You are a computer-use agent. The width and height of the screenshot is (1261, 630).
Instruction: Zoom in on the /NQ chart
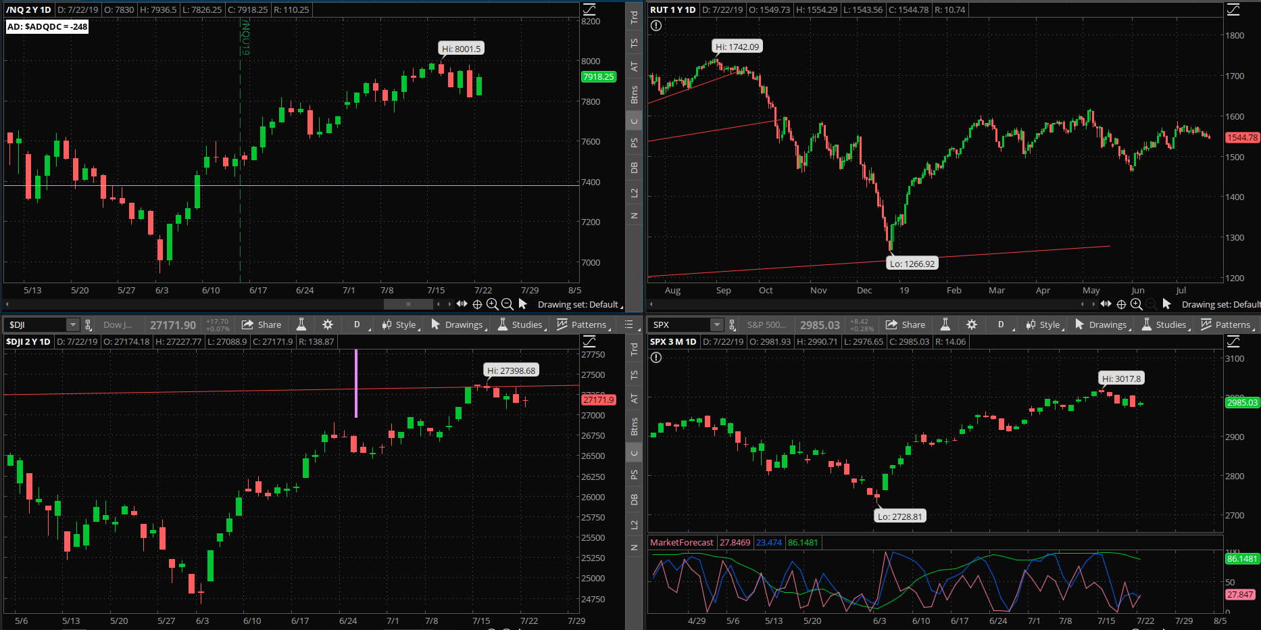492,304
